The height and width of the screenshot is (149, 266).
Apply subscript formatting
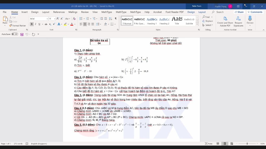point(50,24)
